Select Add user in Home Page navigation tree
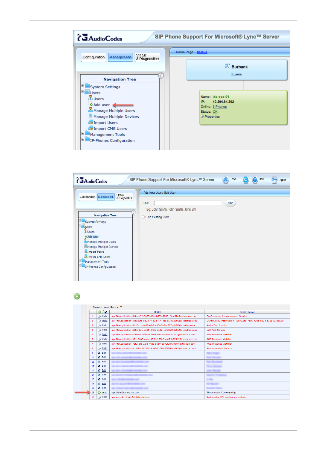 point(101,105)
